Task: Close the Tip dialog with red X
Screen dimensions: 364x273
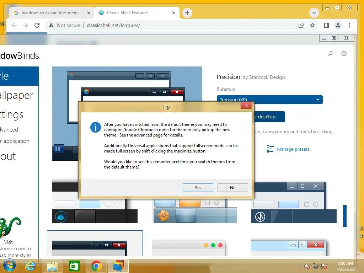Action: point(246,105)
